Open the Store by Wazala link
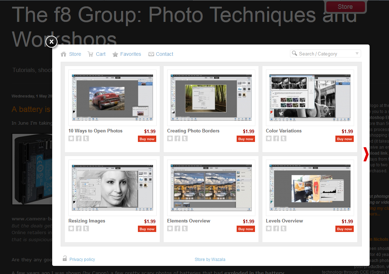389x274 pixels. tap(210, 259)
